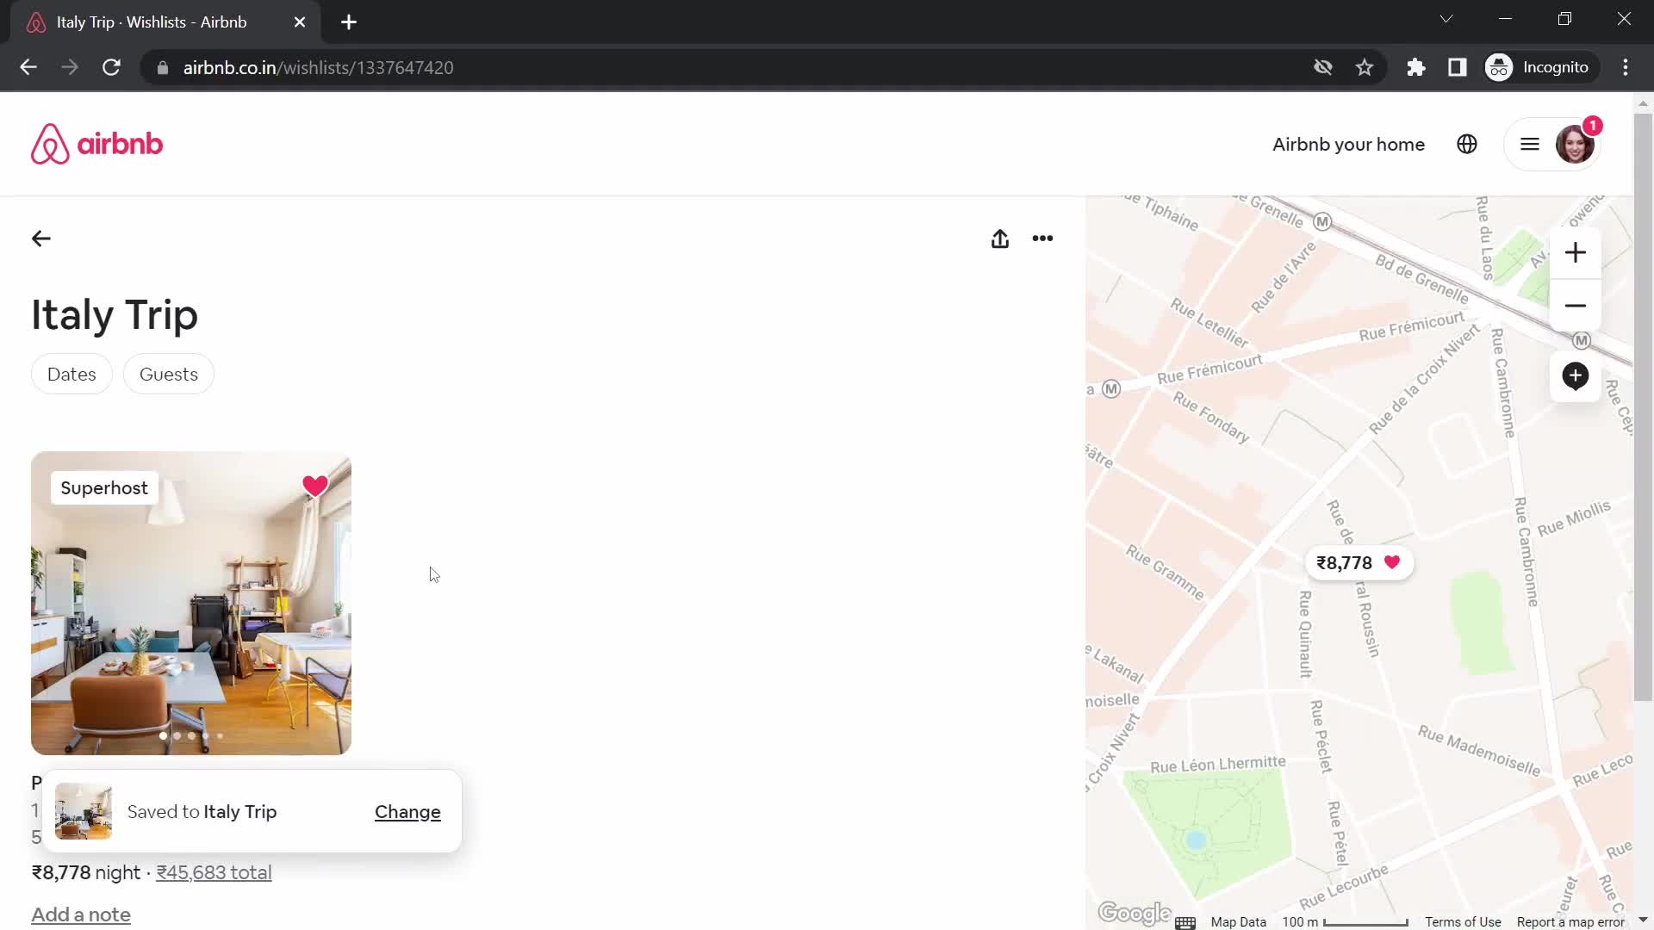Expand the Guests filter option
Viewport: 1654px width, 930px height.
168,375
